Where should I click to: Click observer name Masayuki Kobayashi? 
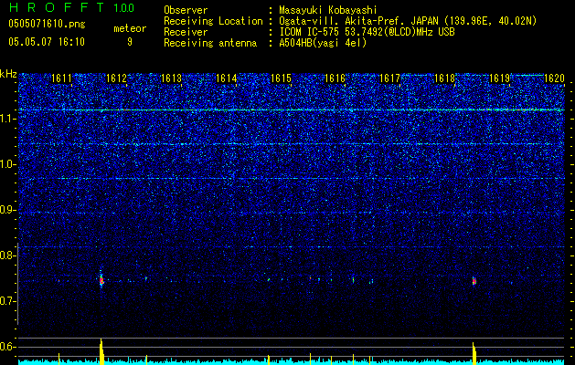coord(327,10)
